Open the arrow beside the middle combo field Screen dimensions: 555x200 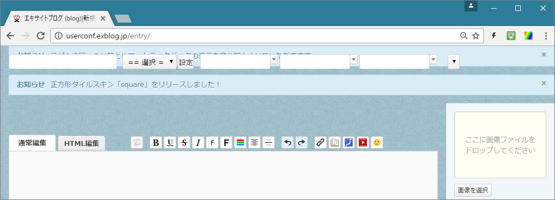(353, 59)
